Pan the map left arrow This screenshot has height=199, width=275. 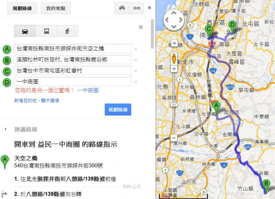(x=167, y=20)
